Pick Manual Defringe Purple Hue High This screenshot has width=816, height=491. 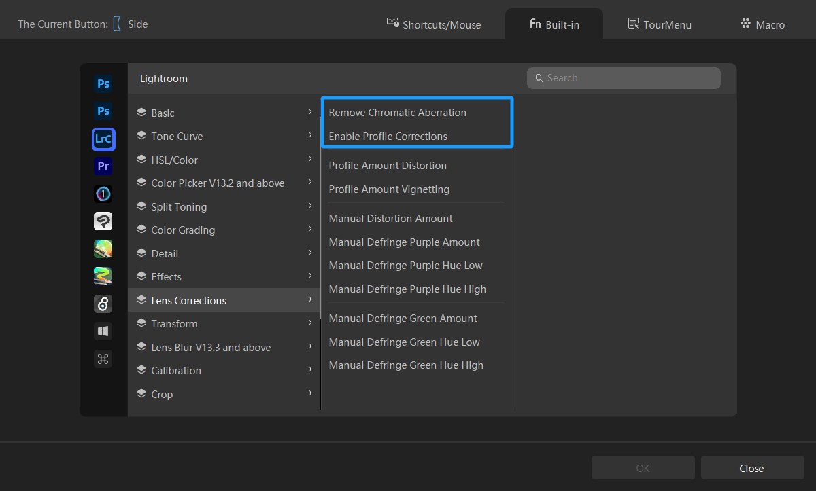[407, 289]
